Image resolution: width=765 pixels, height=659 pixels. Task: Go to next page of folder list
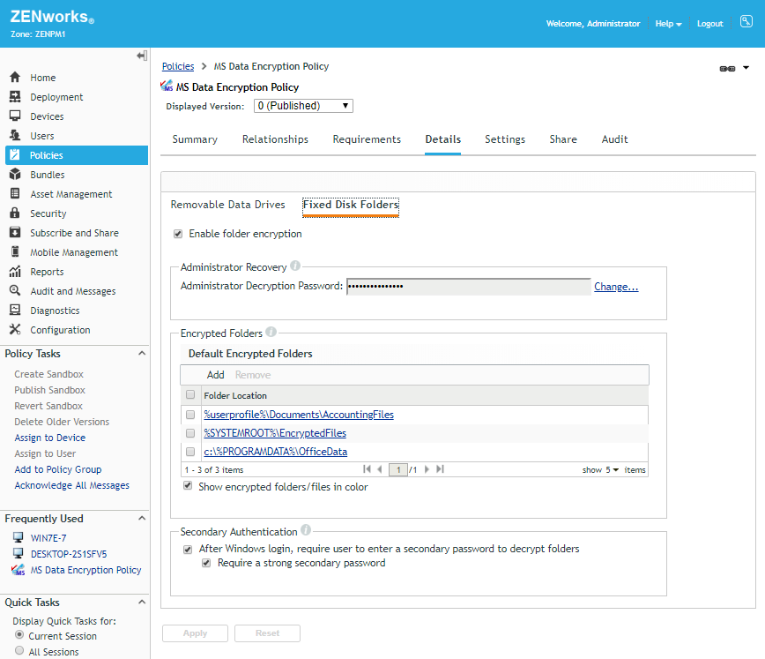coord(427,469)
